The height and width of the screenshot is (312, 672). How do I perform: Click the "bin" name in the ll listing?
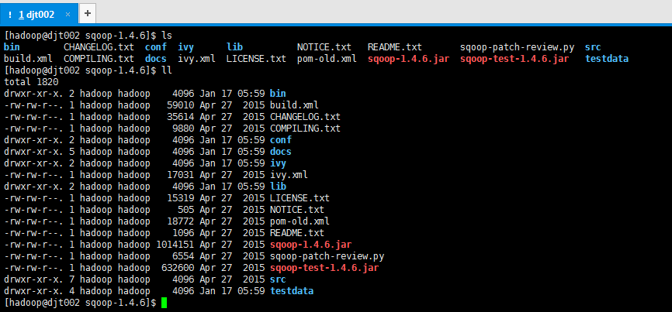click(x=278, y=93)
